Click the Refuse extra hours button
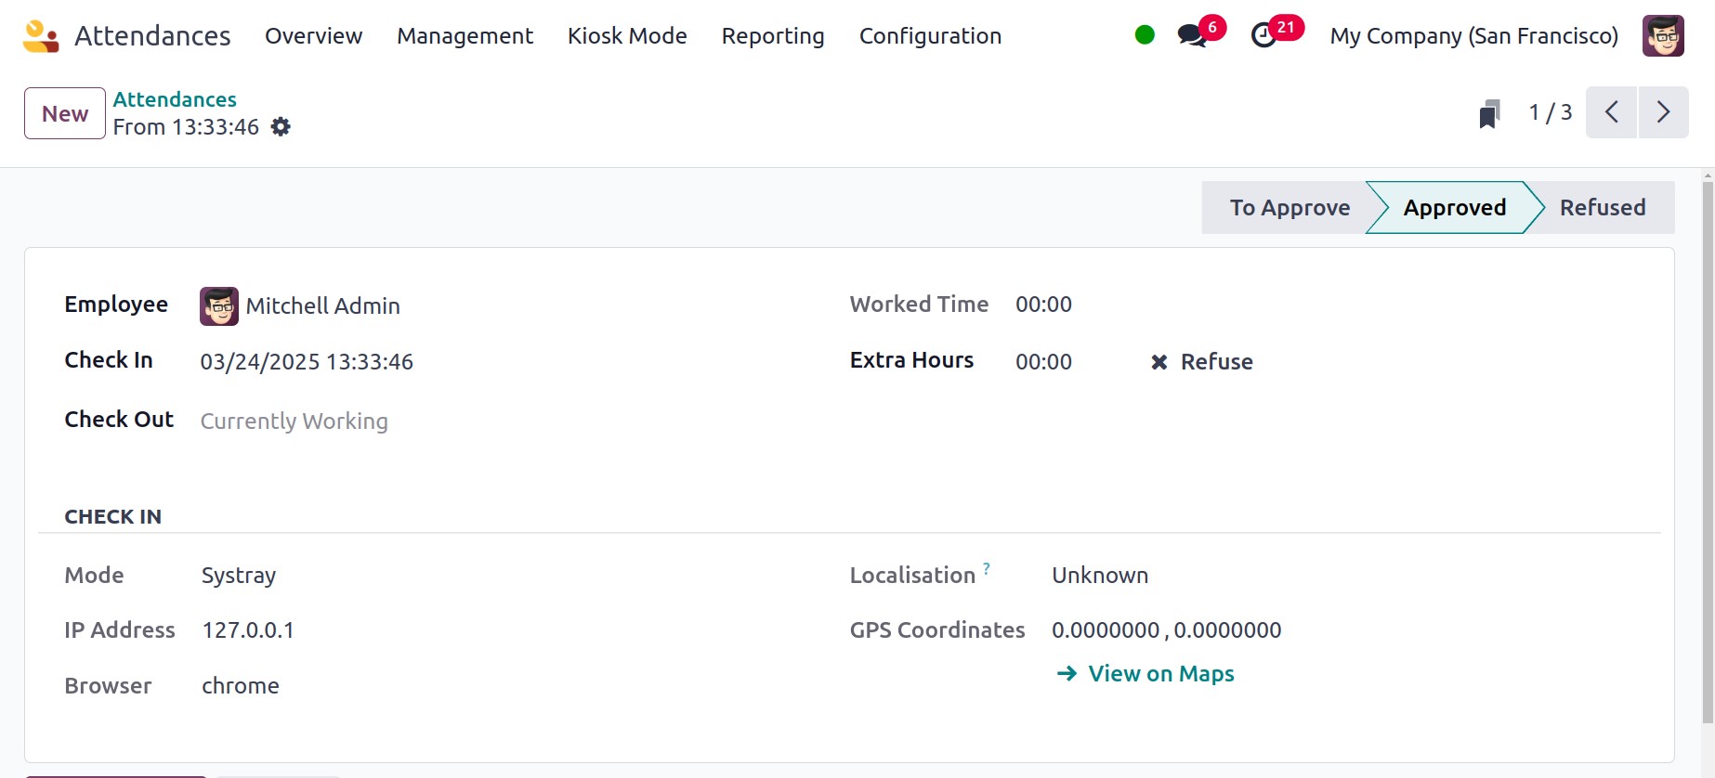 pos(1202,362)
